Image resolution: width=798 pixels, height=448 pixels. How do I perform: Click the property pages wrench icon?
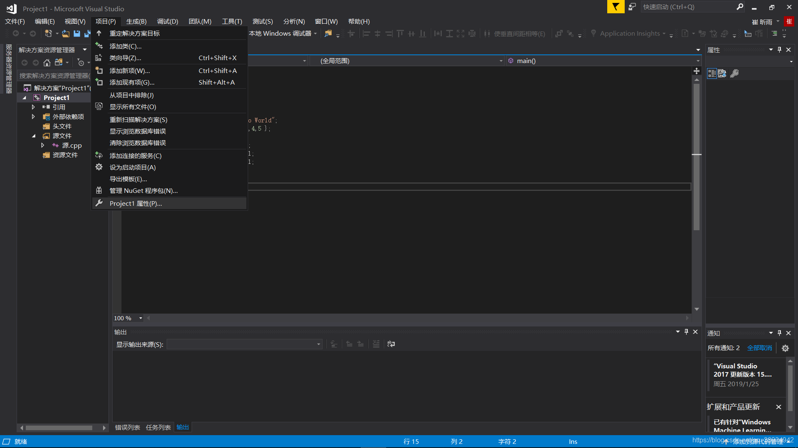click(735, 73)
